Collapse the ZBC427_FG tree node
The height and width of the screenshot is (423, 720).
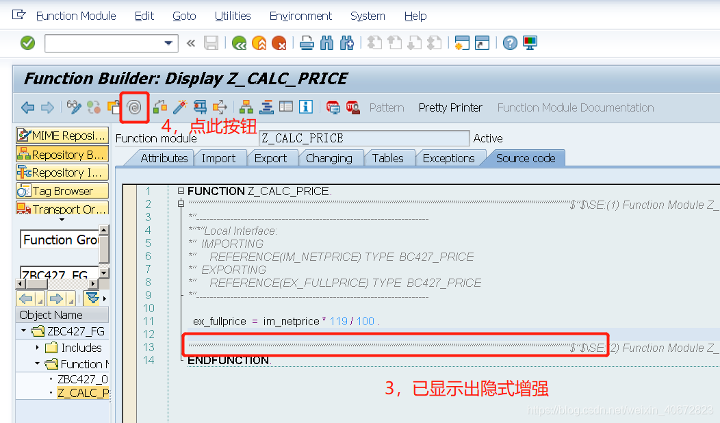point(23,331)
